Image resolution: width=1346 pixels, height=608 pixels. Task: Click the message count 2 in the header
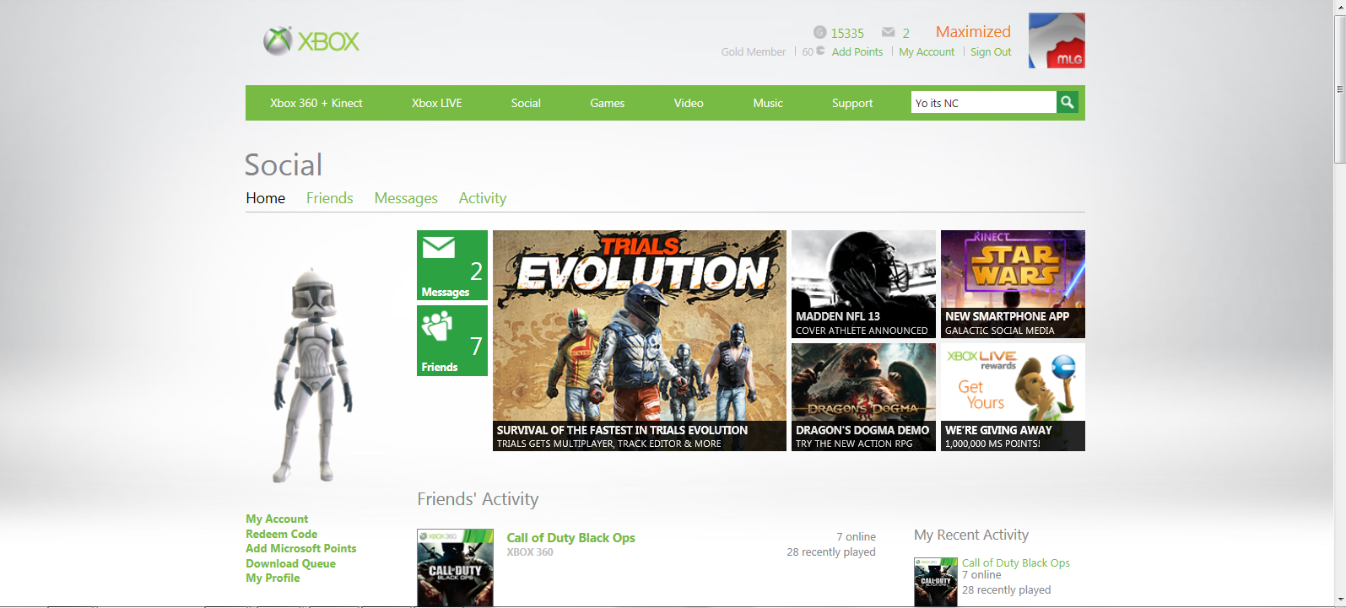[905, 33]
